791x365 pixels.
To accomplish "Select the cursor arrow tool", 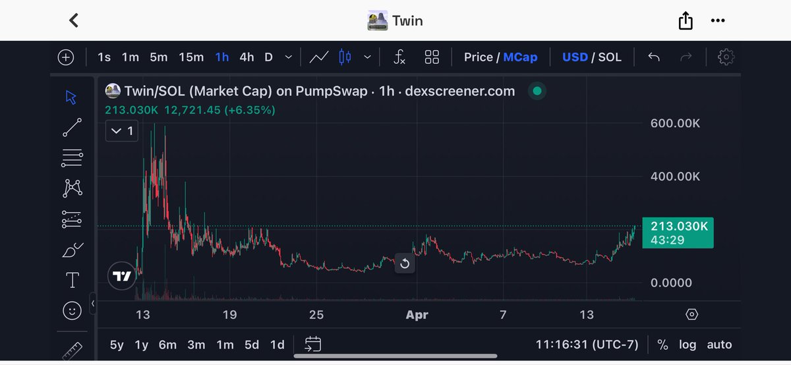I will coord(72,97).
